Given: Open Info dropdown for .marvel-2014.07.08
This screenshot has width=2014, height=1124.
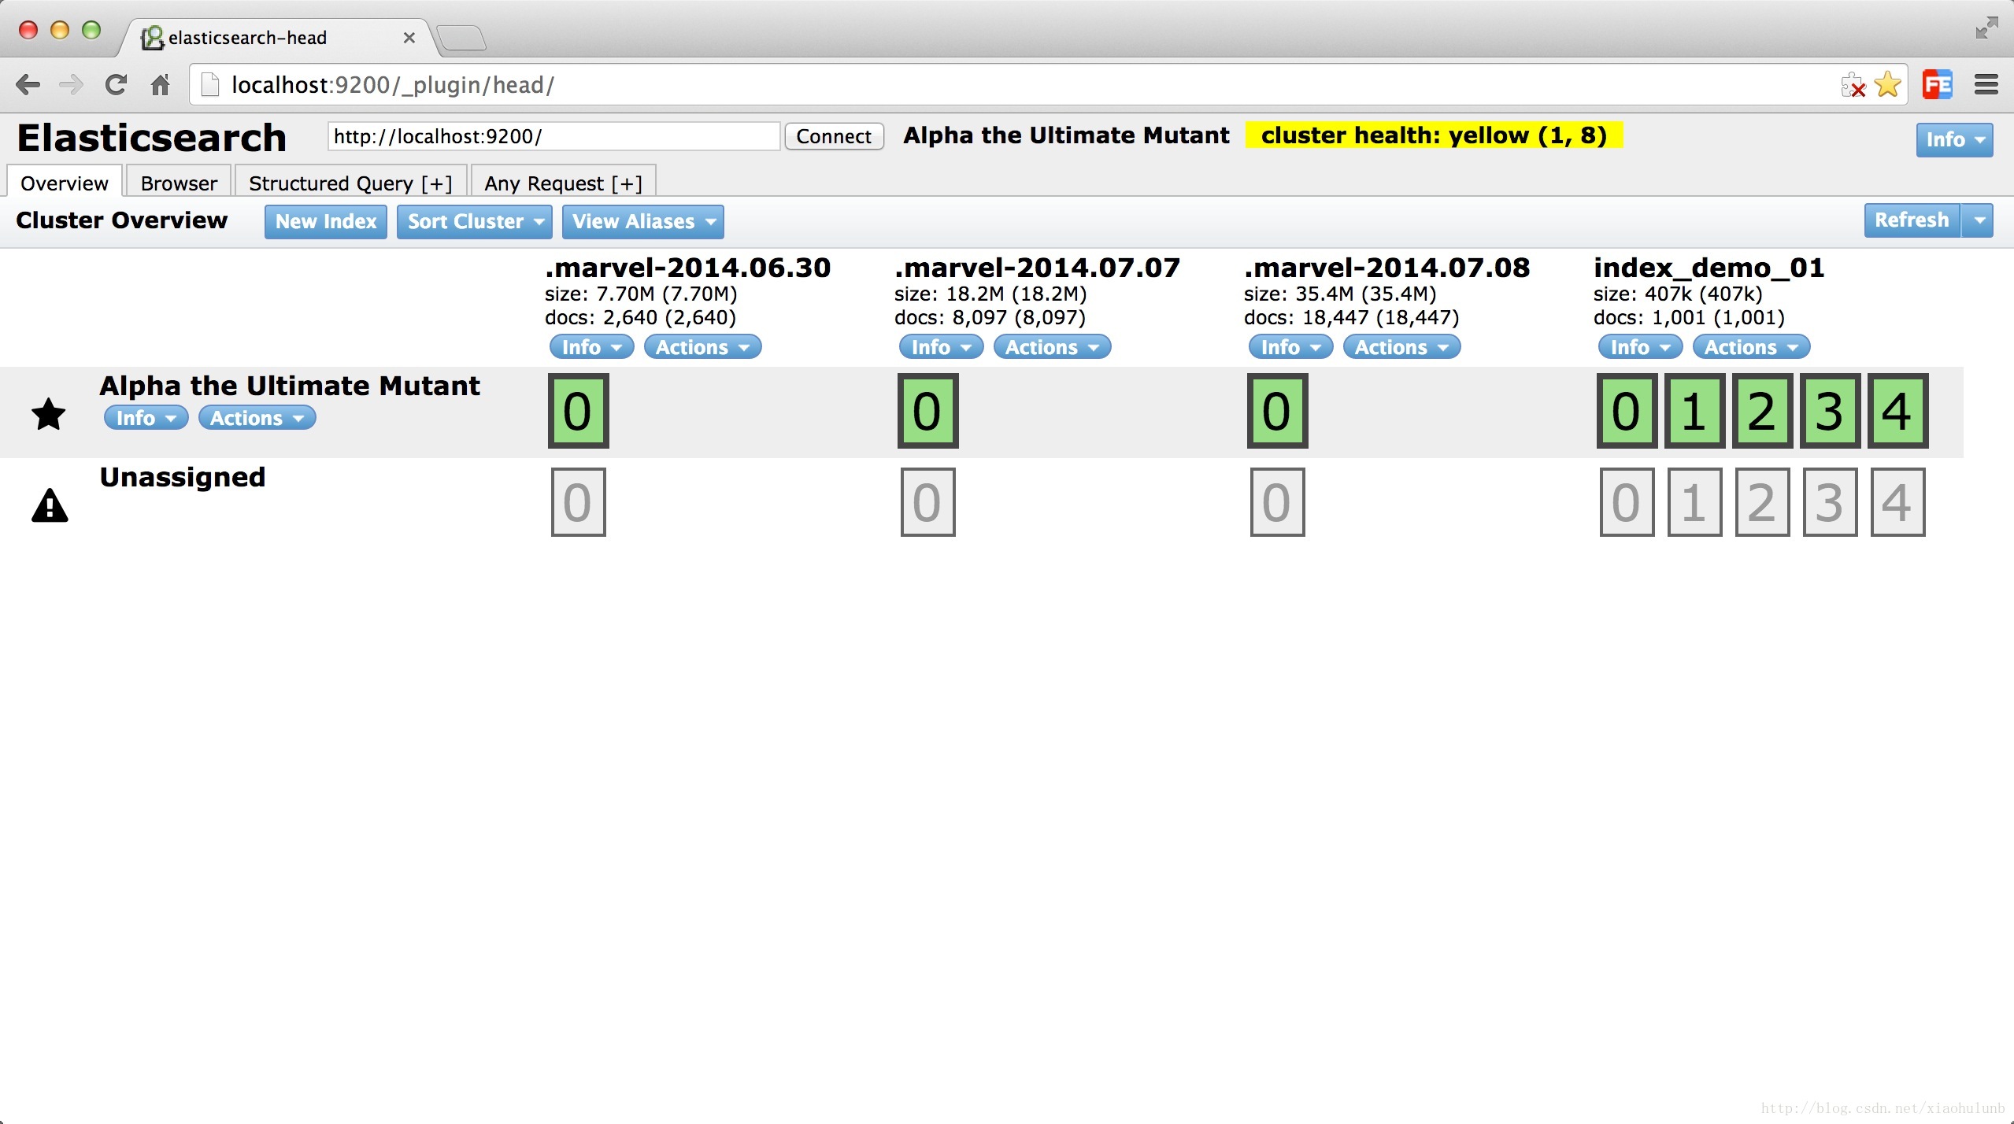Looking at the screenshot, I should 1290,346.
